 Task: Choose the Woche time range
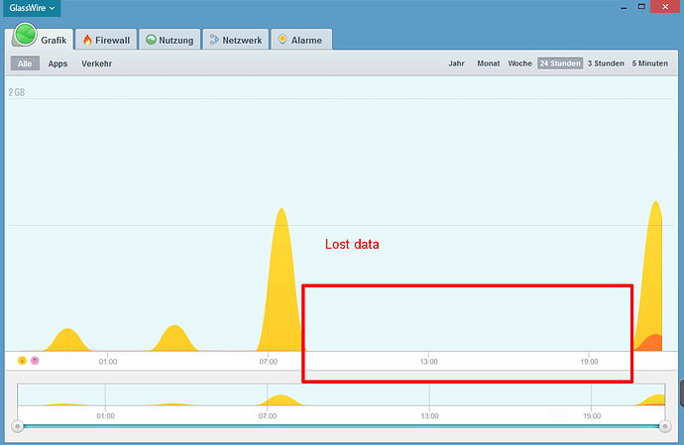tap(519, 63)
